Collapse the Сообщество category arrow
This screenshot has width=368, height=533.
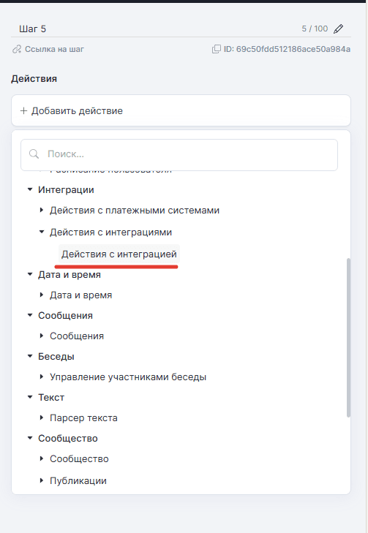[x=30, y=438]
